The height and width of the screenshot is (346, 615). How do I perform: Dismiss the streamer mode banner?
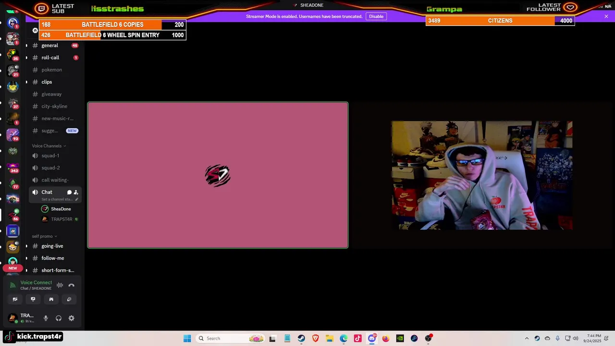pos(606,16)
